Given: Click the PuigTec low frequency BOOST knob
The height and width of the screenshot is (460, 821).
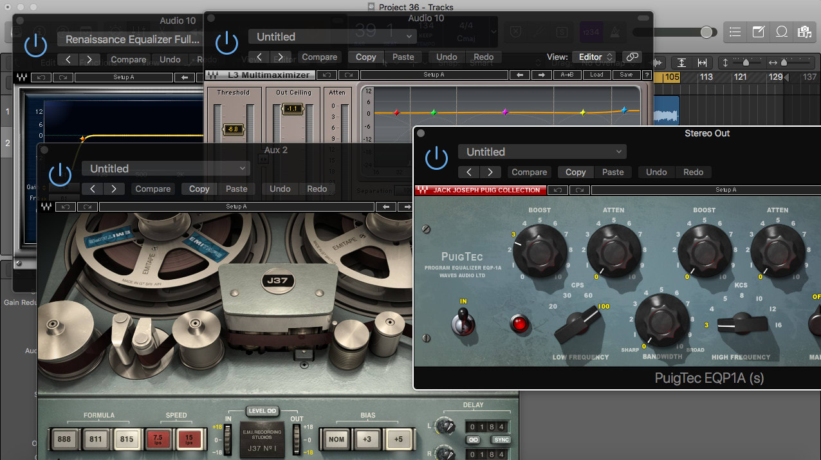Looking at the screenshot, I should pyautogui.click(x=539, y=250).
